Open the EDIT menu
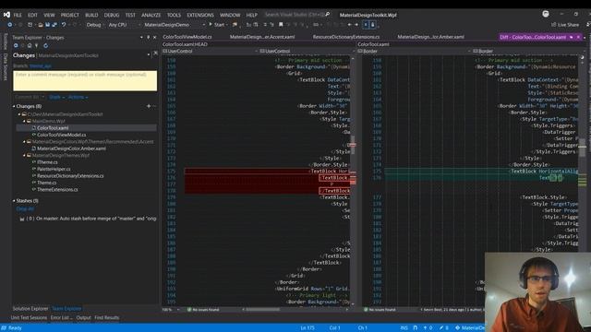This screenshot has width=591, height=332. (x=32, y=15)
